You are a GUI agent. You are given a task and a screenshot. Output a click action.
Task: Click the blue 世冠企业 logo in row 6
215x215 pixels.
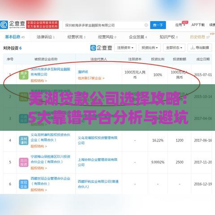tap(24, 184)
